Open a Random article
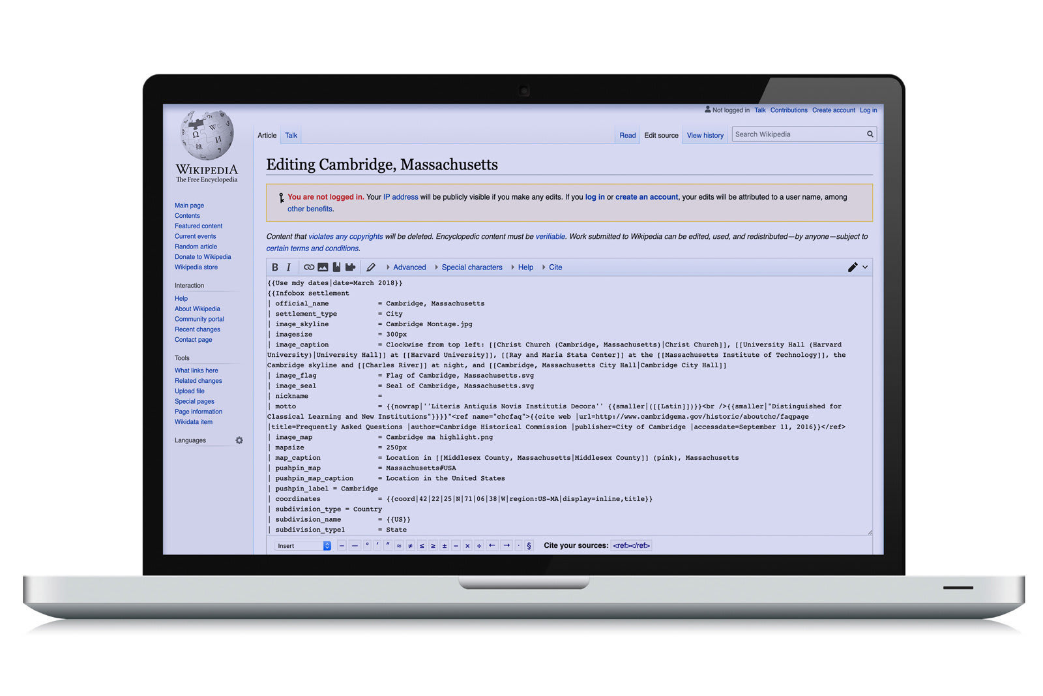Image resolution: width=1043 pixels, height=696 pixels. coord(196,247)
